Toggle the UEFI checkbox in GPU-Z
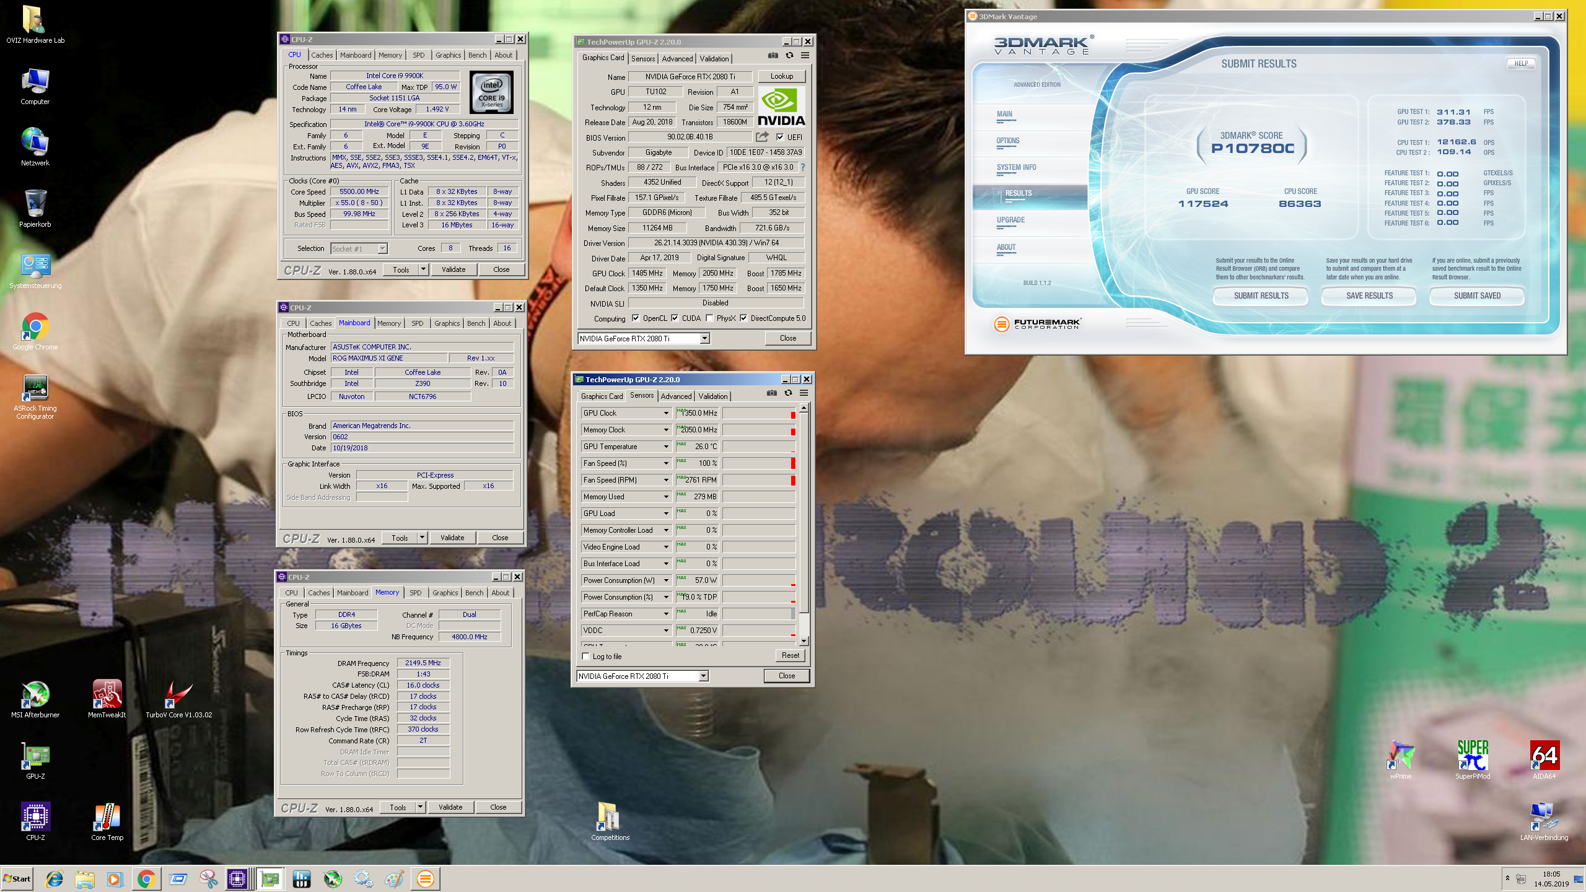Screen dimensions: 1586x892 click(x=780, y=137)
